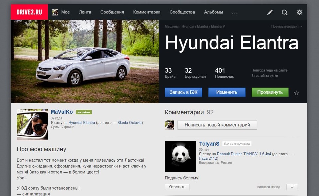
Task: Open the Elantra V breadcrumb link
Action: 218,26
